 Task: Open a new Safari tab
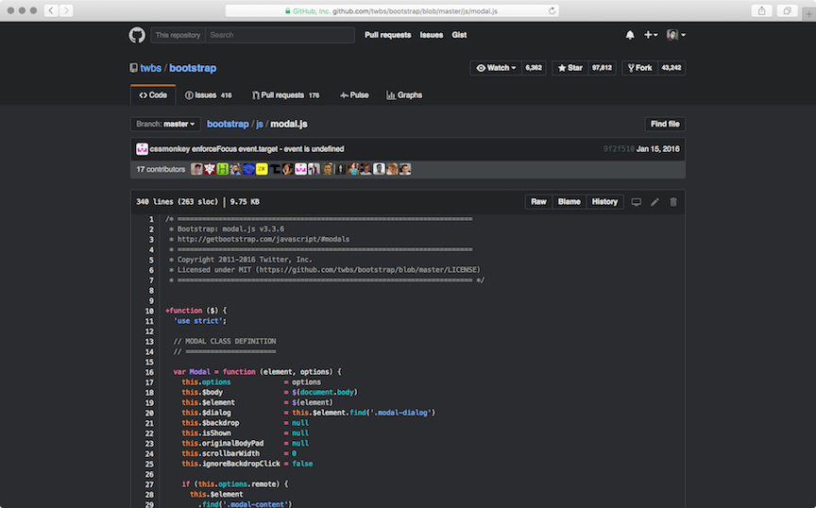pos(808,14)
